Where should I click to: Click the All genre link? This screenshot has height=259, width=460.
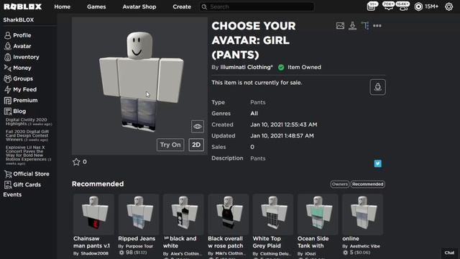point(254,114)
